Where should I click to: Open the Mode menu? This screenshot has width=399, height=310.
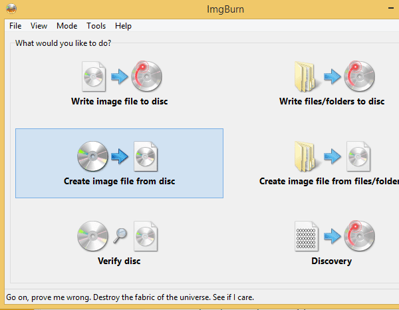point(66,26)
